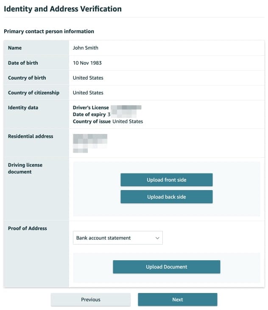This screenshot has width=268, height=310.
Task: Open the Bank account statement dropdown
Action: (117, 238)
